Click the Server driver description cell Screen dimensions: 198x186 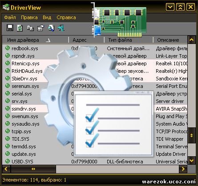click(x=170, y=101)
